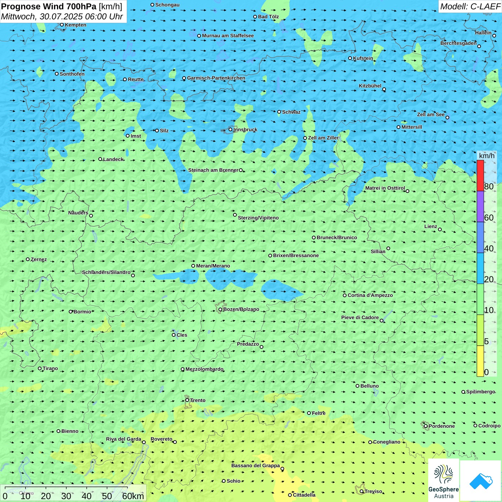
Task: Click the "Bad Tölz" label
Action: tap(268, 16)
